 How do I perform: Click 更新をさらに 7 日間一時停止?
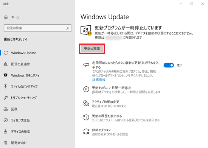point(112,88)
